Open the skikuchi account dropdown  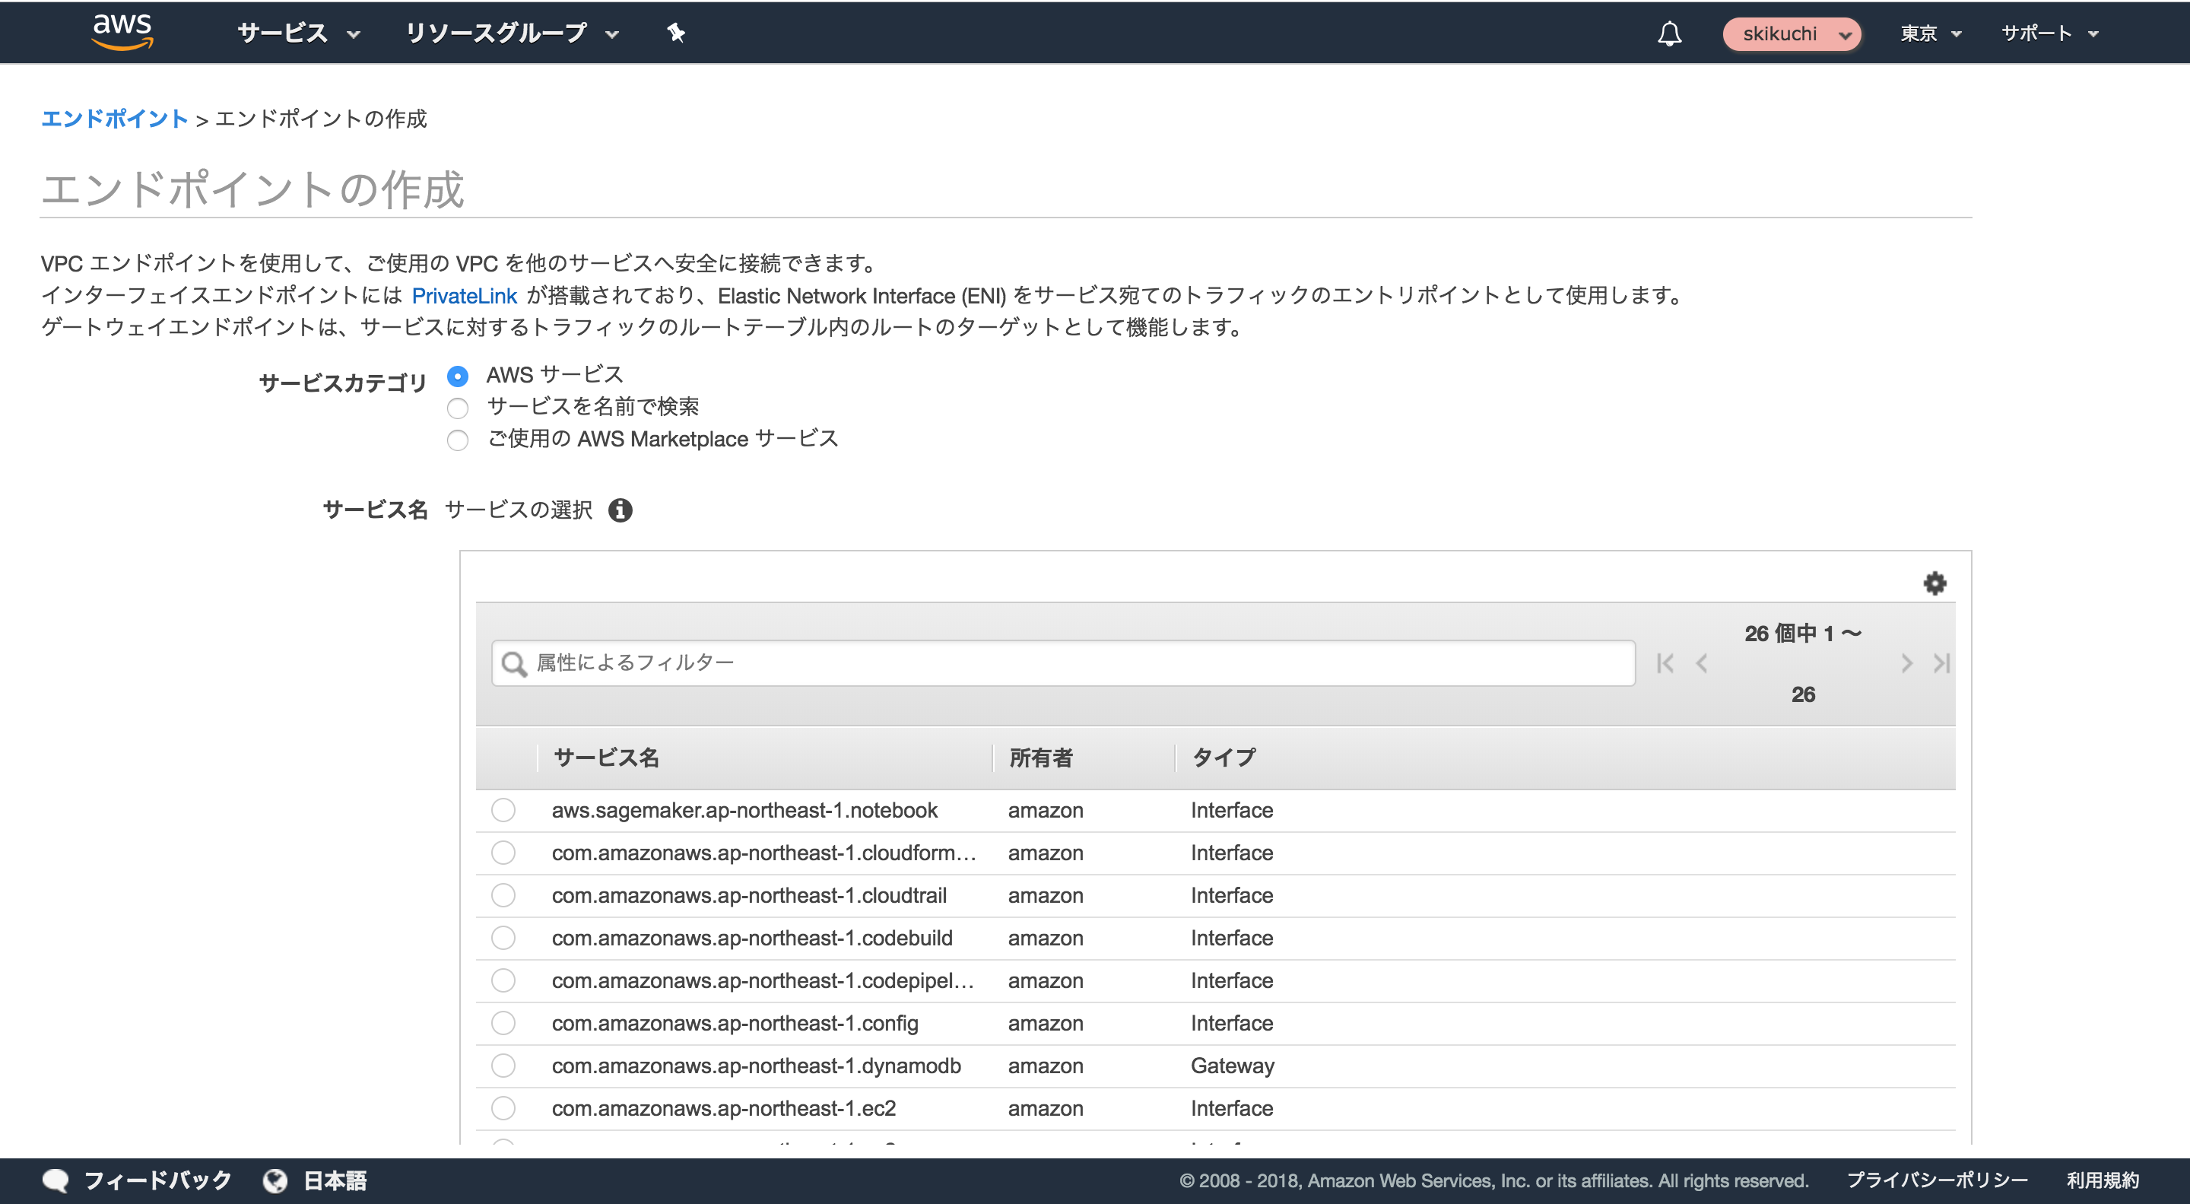1792,34
